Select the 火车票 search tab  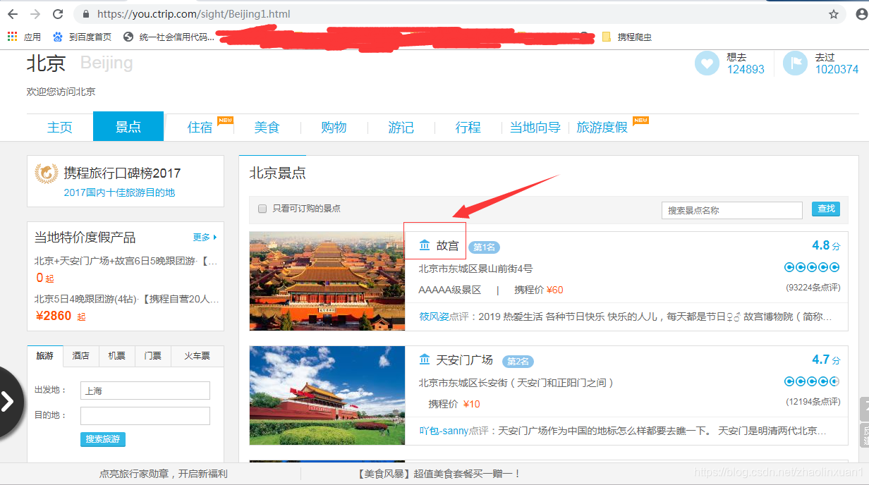click(197, 356)
